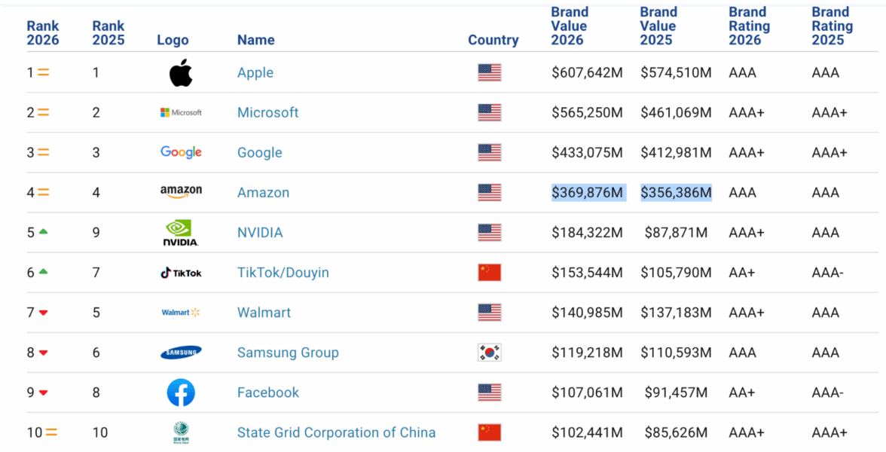This screenshot has width=886, height=452.
Task: Click the Facebook logo icon
Action: (181, 392)
